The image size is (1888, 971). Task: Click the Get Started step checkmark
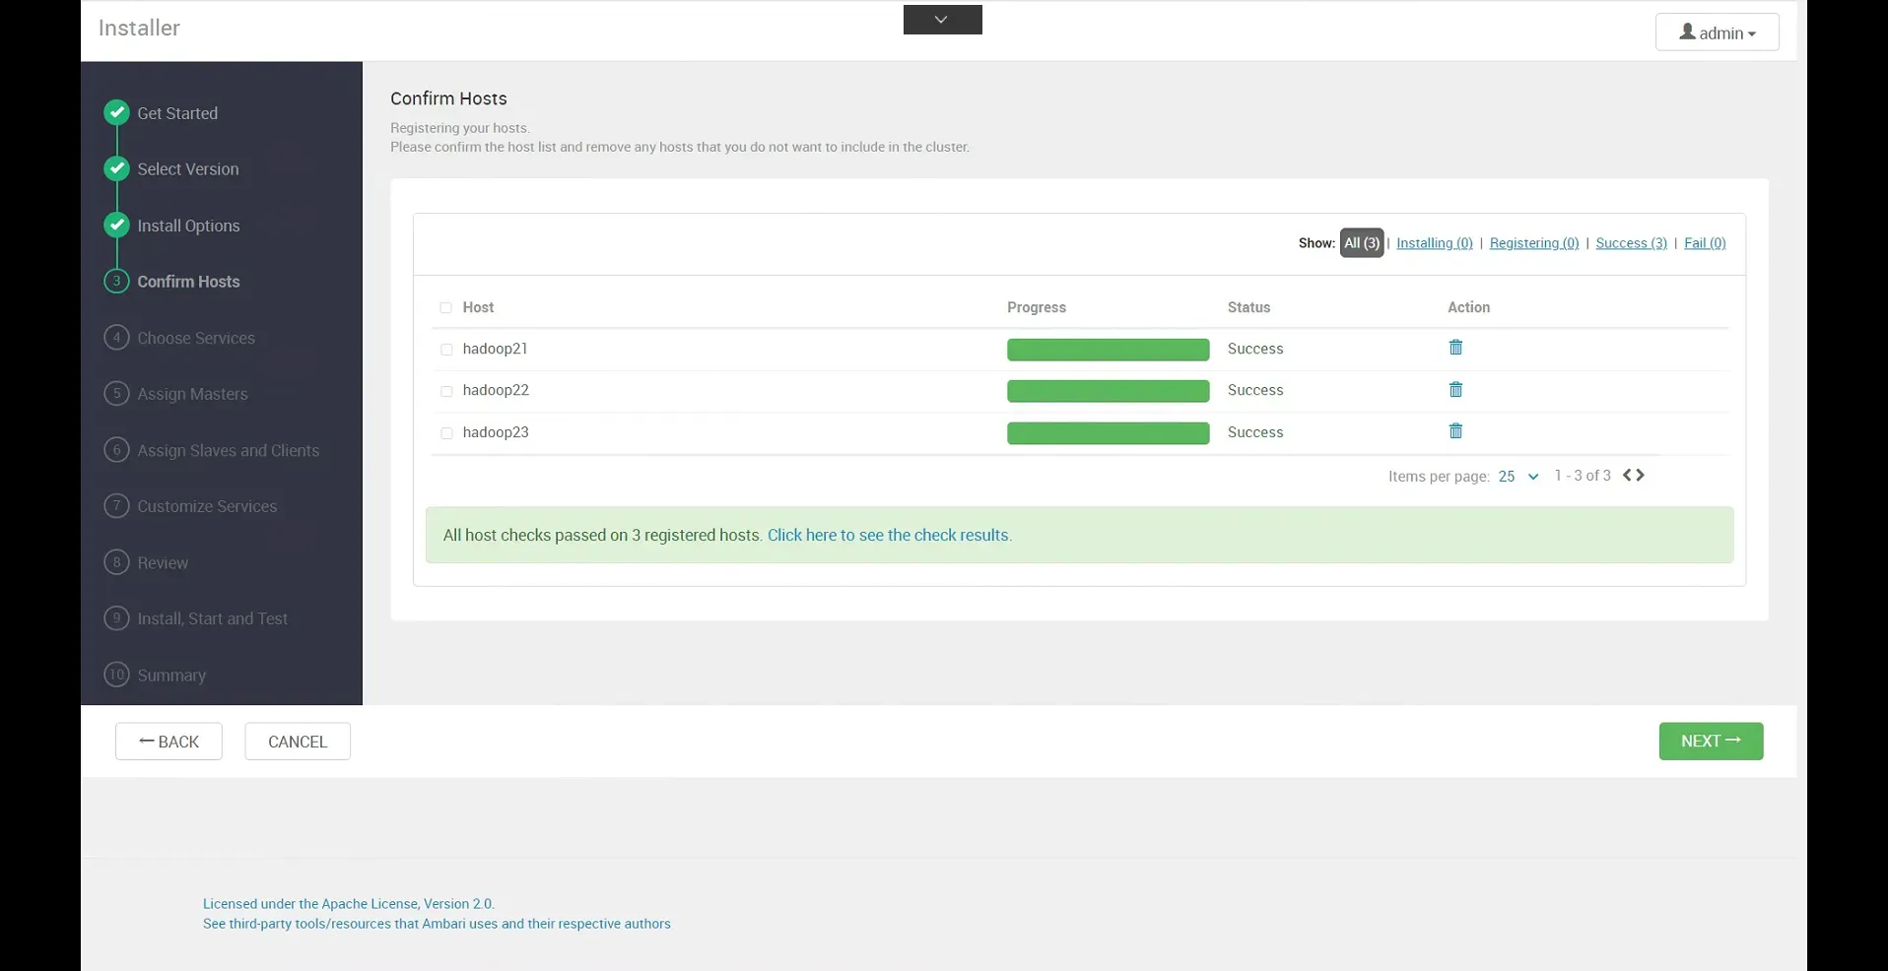(x=116, y=112)
